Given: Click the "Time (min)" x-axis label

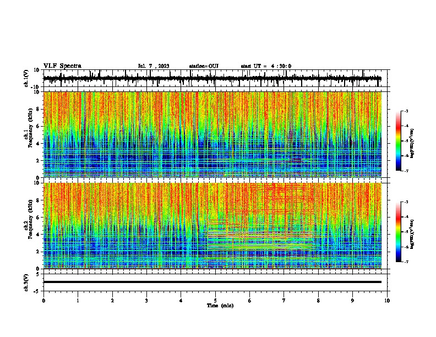Looking at the screenshot, I should pos(220,306).
